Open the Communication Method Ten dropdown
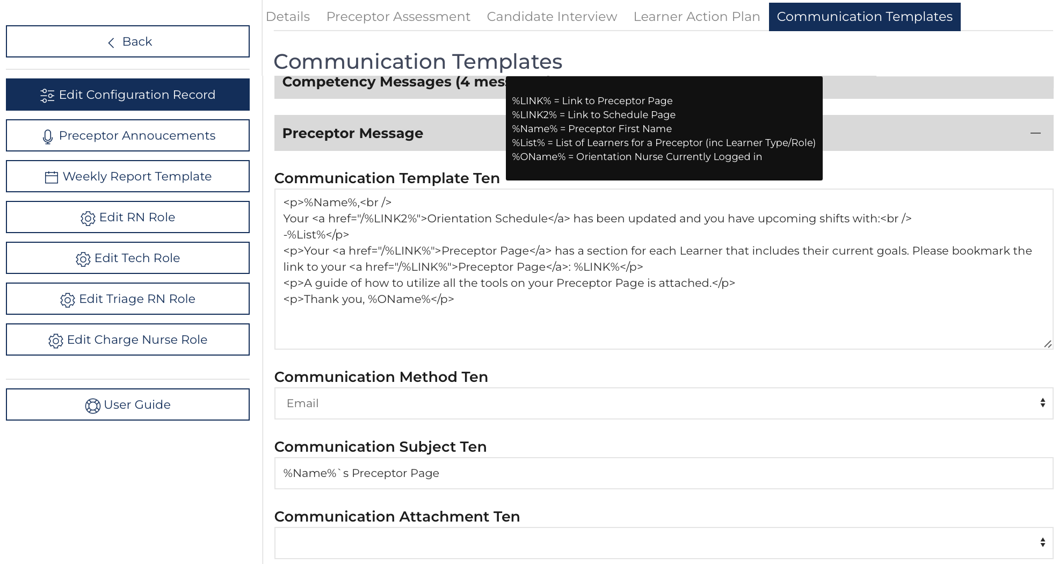 664,403
